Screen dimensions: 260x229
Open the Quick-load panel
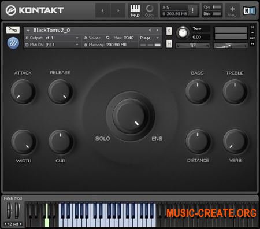[150, 11]
